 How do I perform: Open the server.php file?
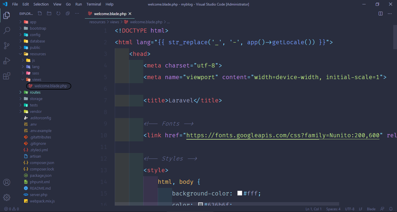[x=38, y=195]
